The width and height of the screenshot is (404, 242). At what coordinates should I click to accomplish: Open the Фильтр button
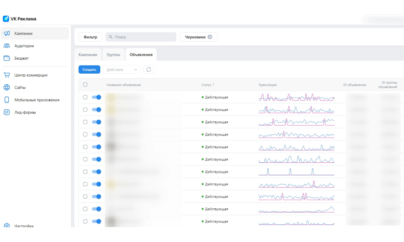90,37
